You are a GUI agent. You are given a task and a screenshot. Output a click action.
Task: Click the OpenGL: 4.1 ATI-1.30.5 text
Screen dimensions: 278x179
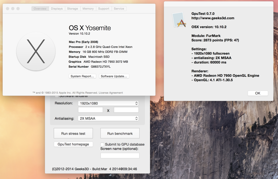(213, 80)
